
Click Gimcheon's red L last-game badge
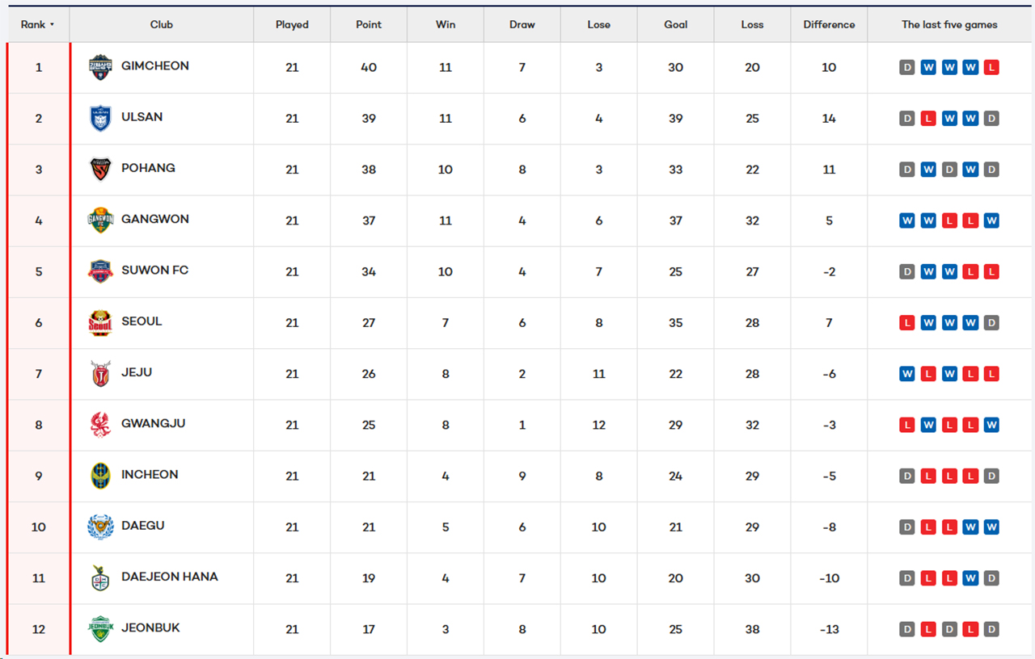991,68
